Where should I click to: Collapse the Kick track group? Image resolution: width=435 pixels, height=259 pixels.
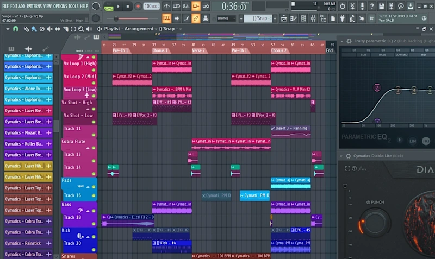(88, 237)
